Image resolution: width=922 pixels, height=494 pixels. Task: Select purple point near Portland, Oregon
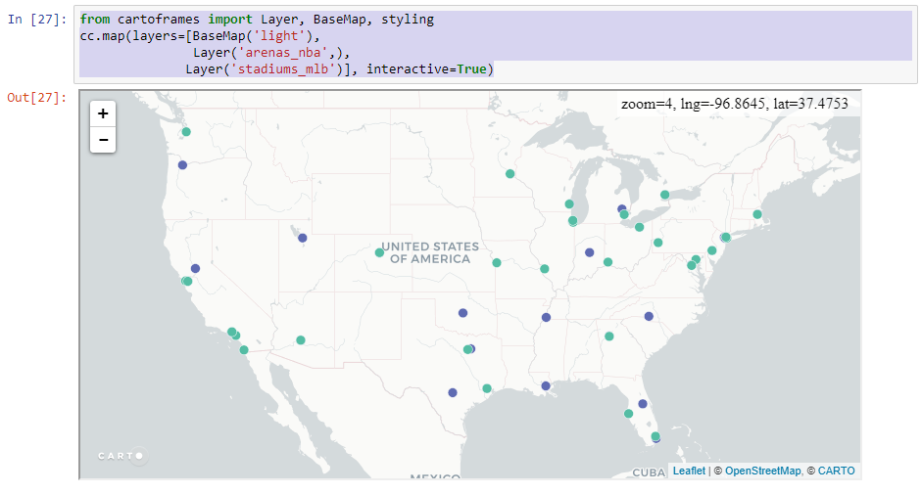(183, 165)
